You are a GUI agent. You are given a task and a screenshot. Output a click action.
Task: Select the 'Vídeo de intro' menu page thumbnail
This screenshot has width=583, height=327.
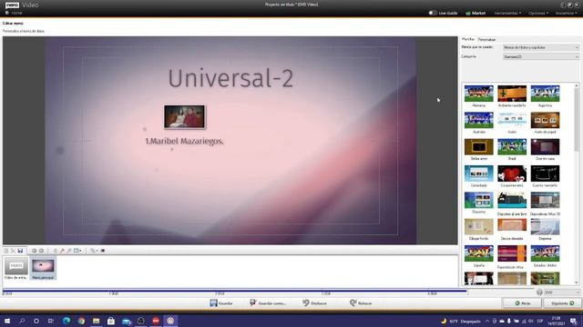point(16,269)
